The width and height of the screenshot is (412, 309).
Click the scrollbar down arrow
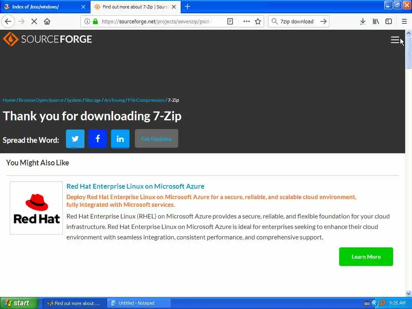pos(408,293)
